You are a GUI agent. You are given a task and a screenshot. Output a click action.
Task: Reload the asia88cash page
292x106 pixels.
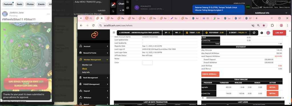(94, 25)
